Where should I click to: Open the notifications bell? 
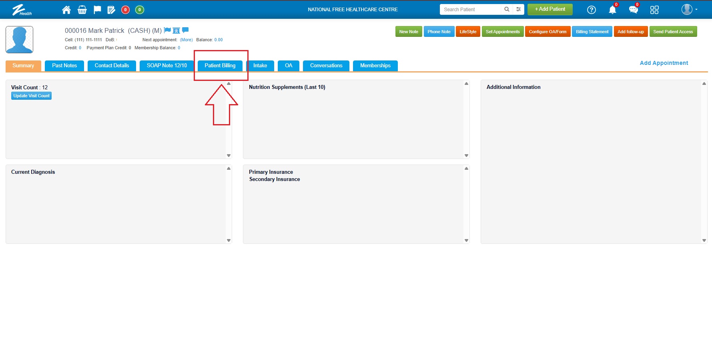pos(612,10)
